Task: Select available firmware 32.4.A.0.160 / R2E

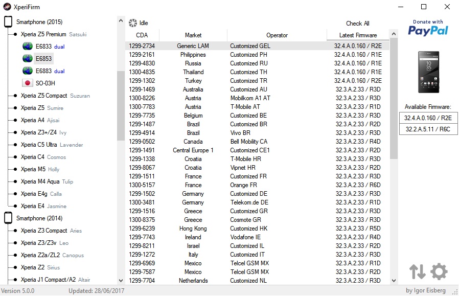Action: (428, 118)
